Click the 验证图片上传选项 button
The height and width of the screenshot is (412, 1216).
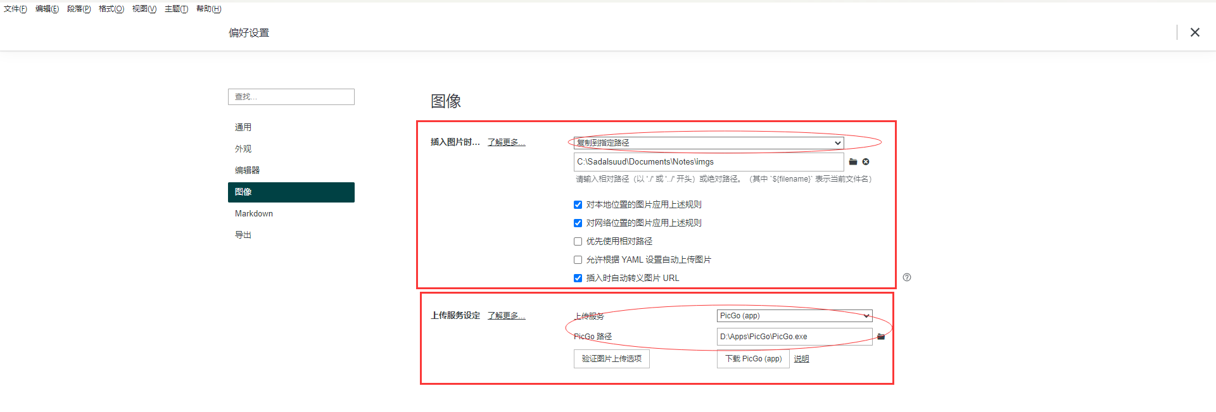pyautogui.click(x=611, y=359)
